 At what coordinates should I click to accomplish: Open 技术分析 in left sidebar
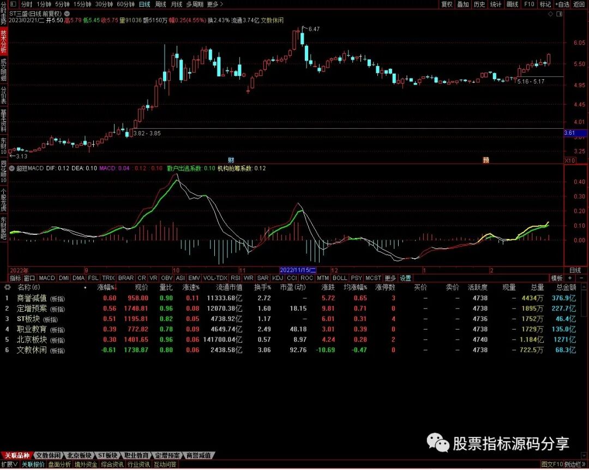tap(3, 41)
